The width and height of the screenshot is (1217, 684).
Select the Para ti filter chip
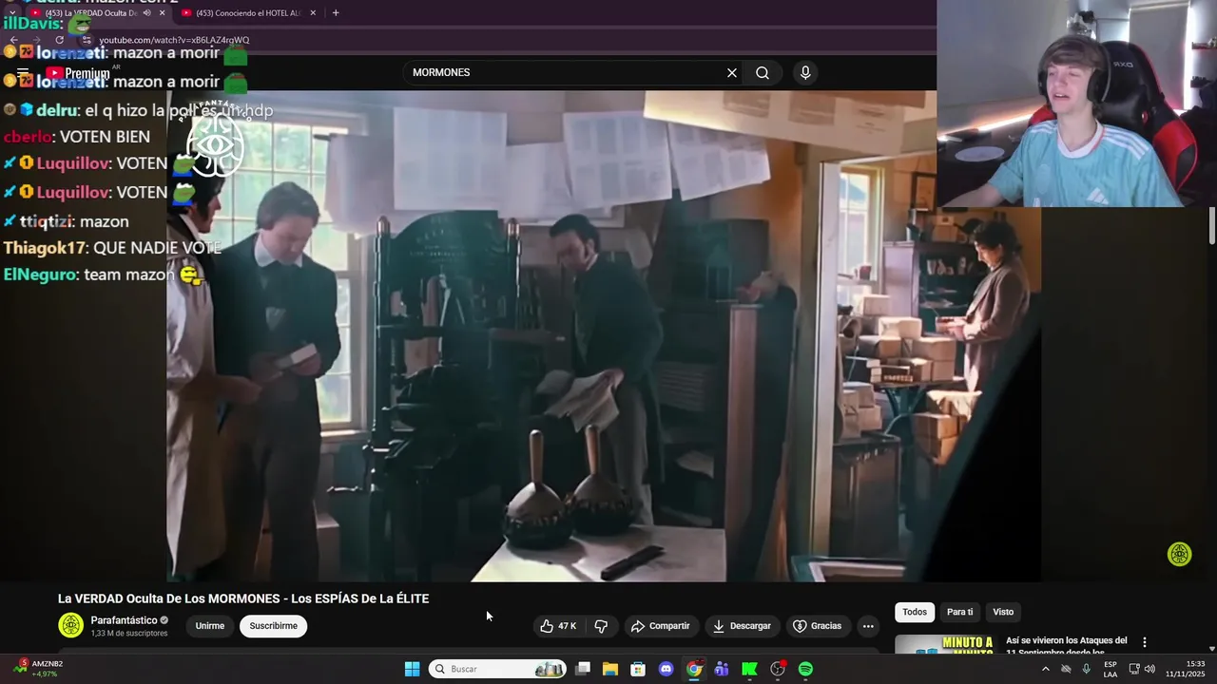point(959,612)
